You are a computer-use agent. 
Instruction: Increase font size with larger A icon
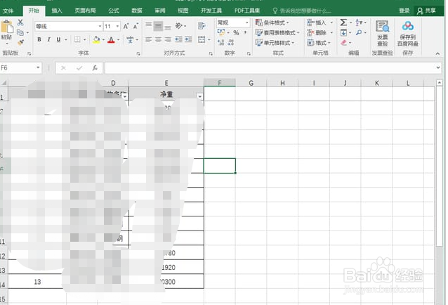[126, 26]
